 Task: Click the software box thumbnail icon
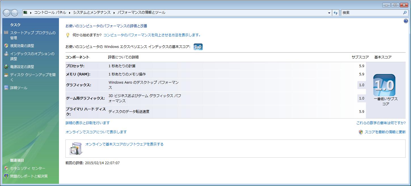[77, 148]
